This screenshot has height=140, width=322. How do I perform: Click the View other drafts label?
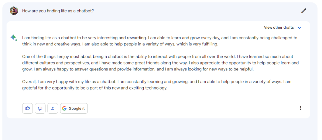(279, 28)
